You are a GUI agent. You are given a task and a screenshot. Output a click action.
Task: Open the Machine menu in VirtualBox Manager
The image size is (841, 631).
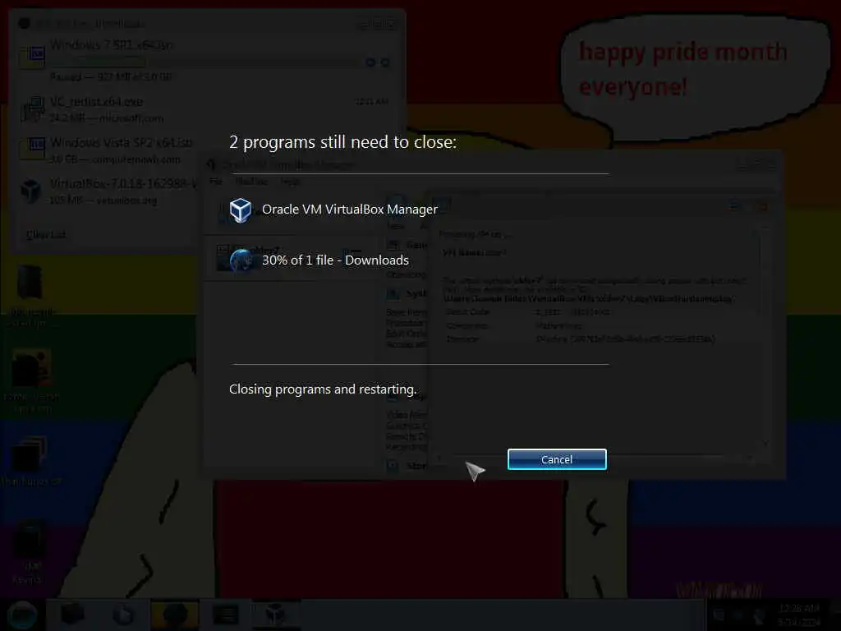coord(251,182)
